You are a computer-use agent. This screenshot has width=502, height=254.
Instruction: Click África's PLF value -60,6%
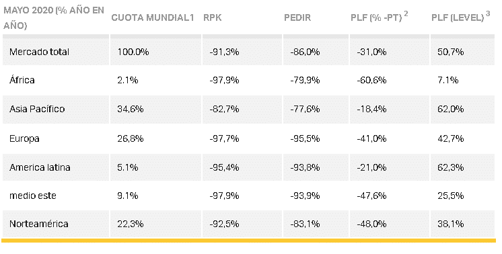point(371,80)
